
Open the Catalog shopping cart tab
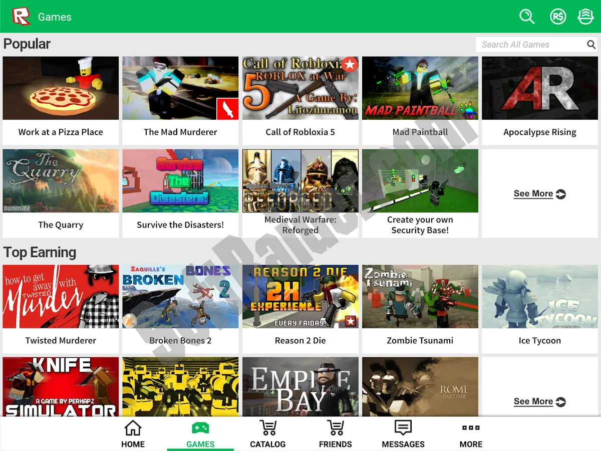coord(268,434)
